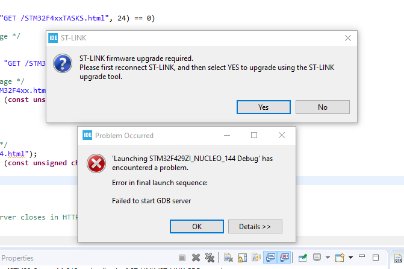
Task: Open the Open Console dropdown arrow
Action: 350,258
